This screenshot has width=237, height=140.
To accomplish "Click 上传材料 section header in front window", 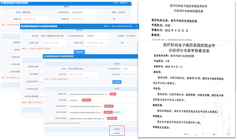I will coord(117,89).
